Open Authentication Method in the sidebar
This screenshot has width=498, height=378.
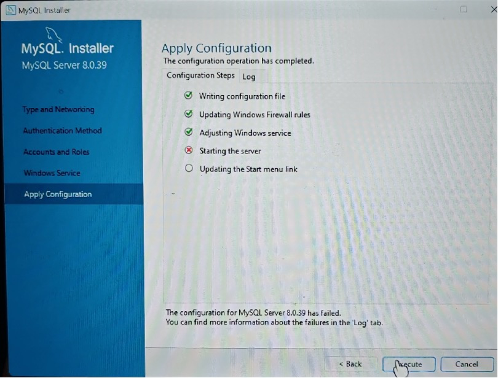[x=62, y=131]
